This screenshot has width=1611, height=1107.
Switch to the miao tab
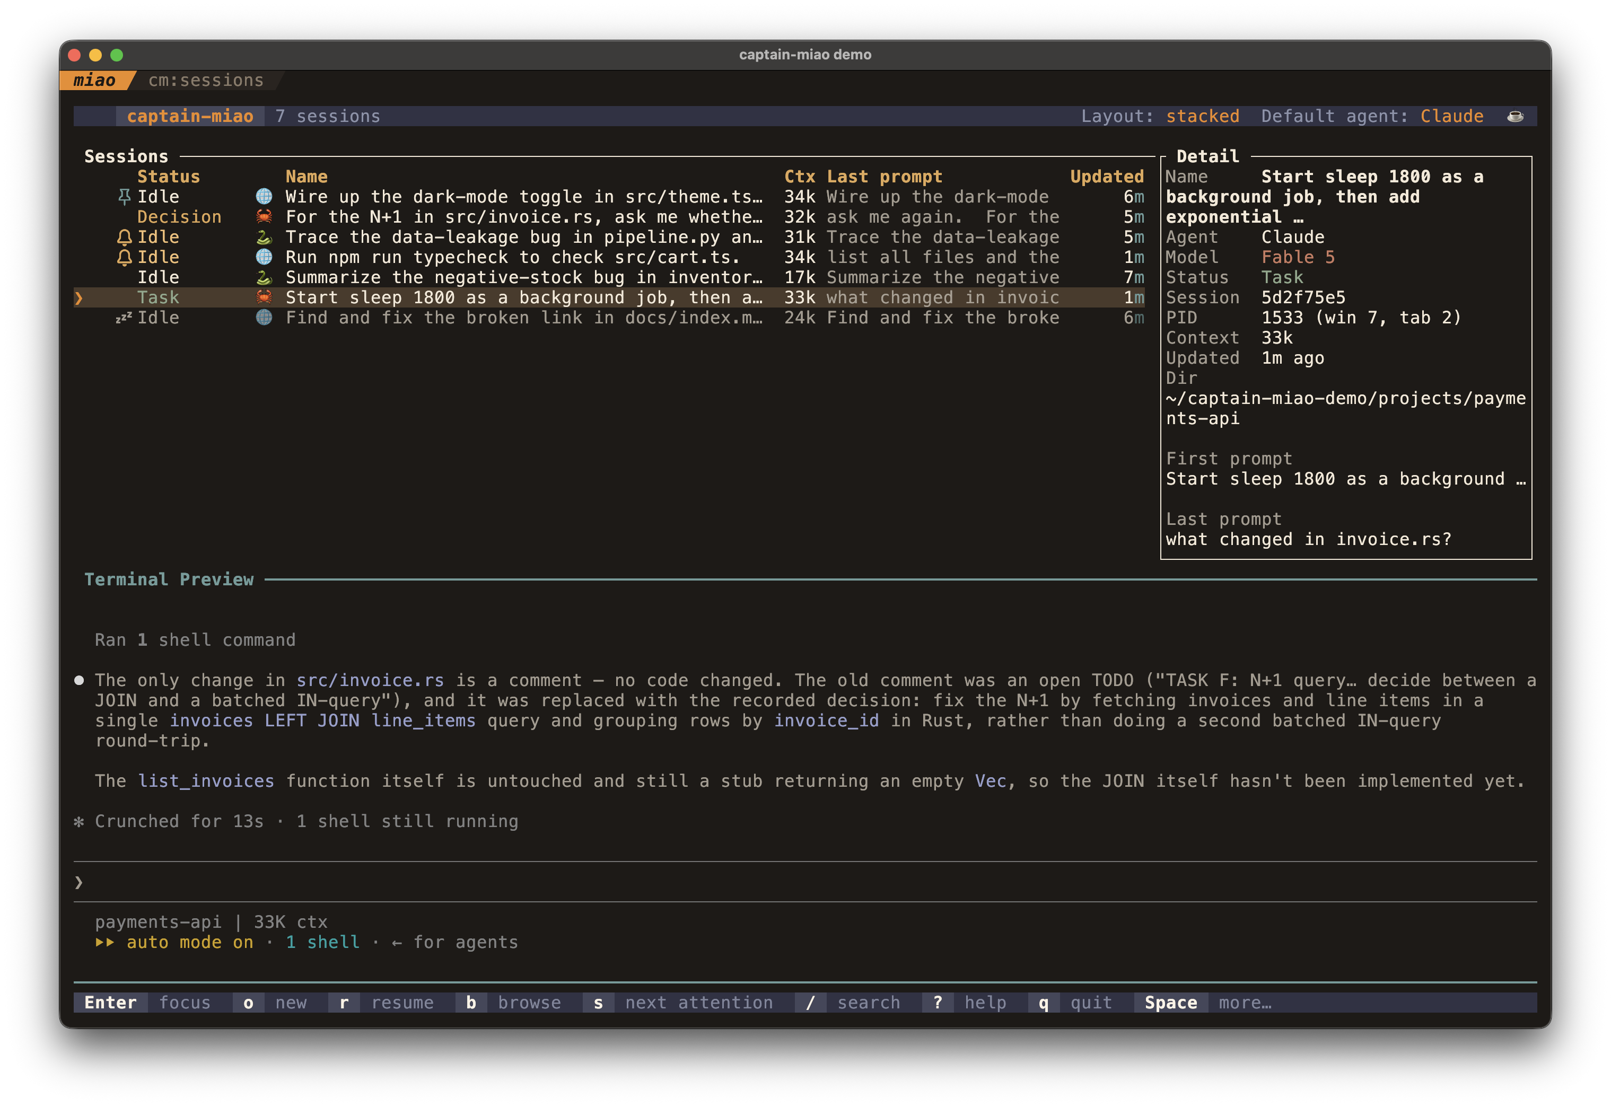point(94,81)
